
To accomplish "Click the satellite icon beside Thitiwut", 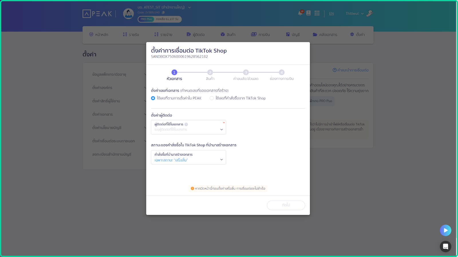I will click(370, 13).
